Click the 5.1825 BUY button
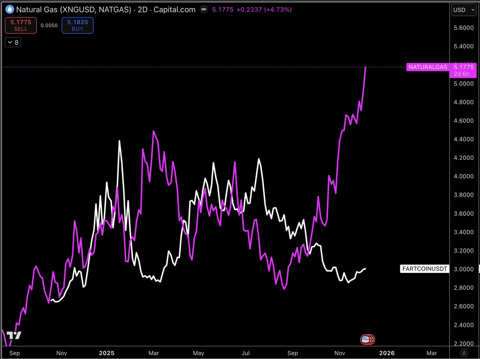The height and width of the screenshot is (359, 480). [78, 26]
